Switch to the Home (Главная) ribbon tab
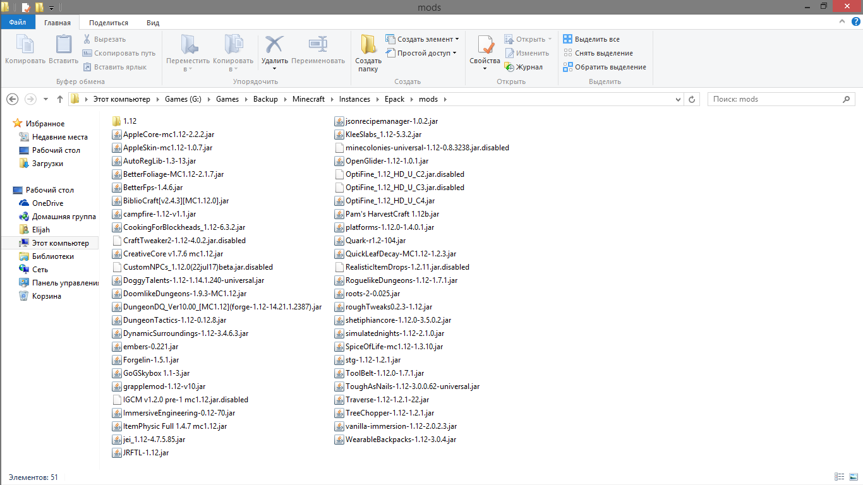863x485 pixels. click(x=57, y=22)
